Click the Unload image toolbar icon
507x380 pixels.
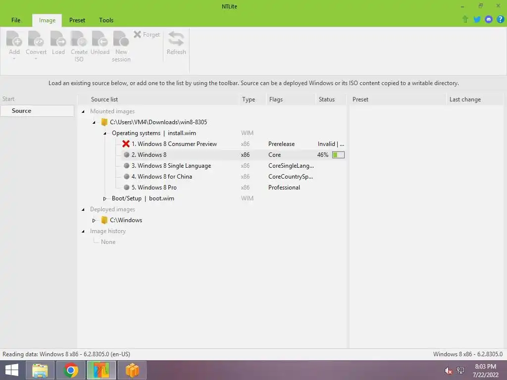tap(100, 39)
